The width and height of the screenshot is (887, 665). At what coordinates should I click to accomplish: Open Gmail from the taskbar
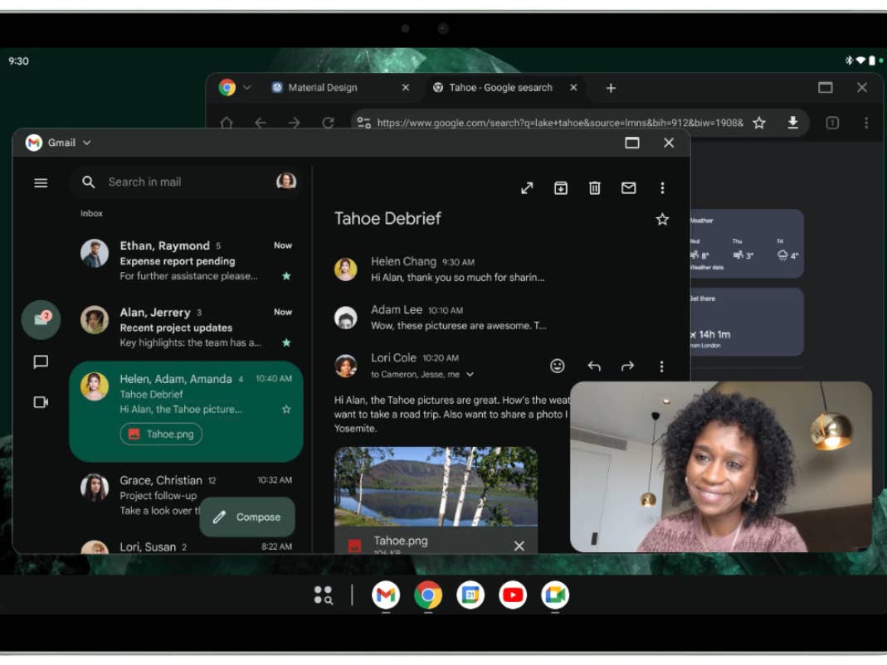point(386,595)
